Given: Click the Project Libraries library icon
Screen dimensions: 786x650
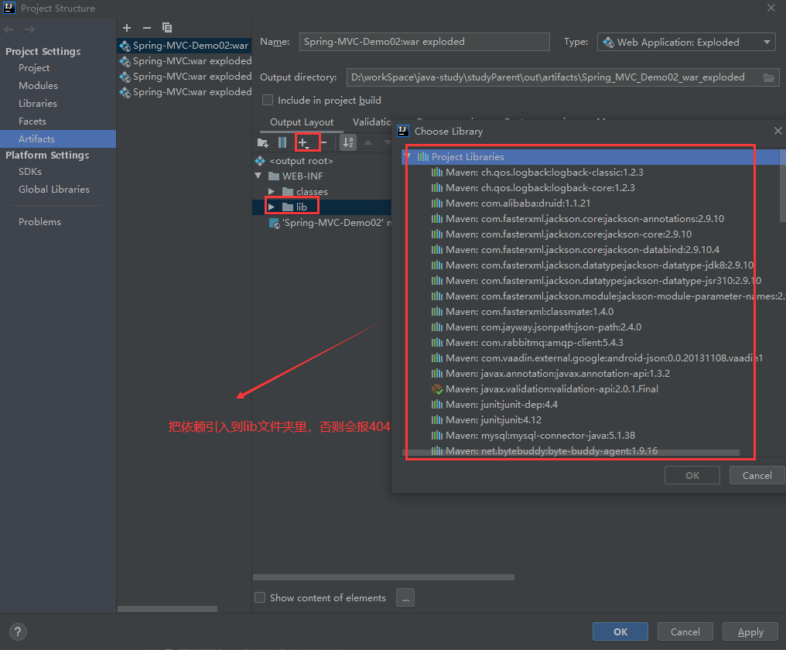Looking at the screenshot, I should 423,157.
